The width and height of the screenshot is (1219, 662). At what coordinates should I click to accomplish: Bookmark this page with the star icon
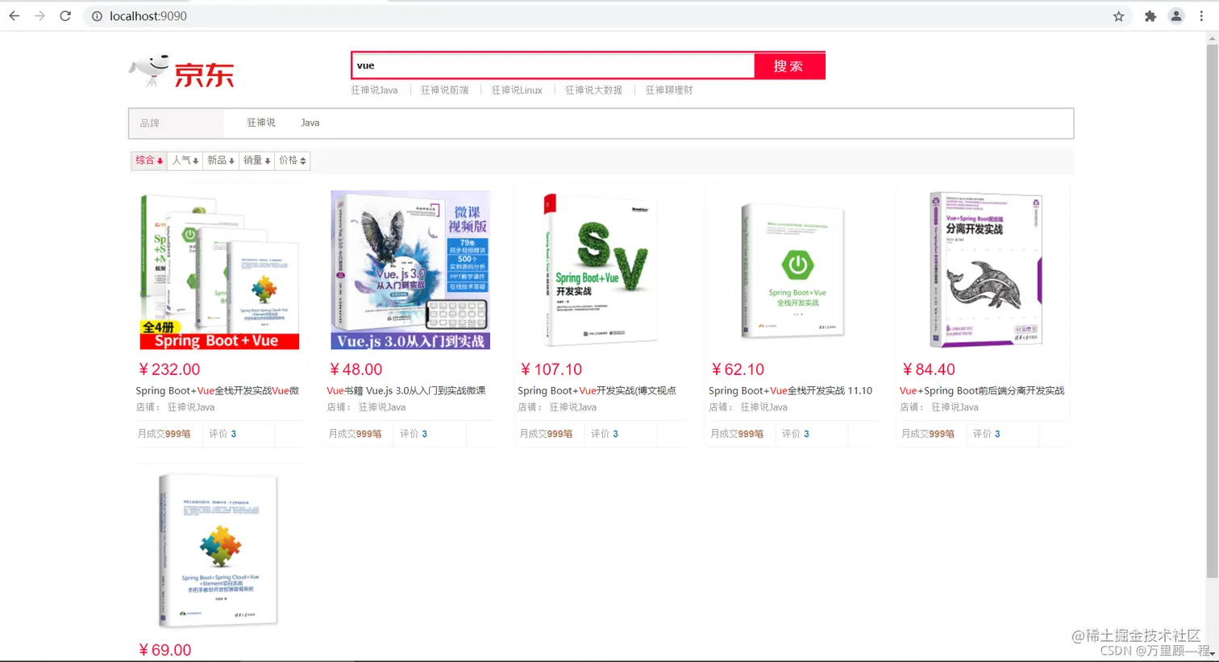click(1118, 16)
